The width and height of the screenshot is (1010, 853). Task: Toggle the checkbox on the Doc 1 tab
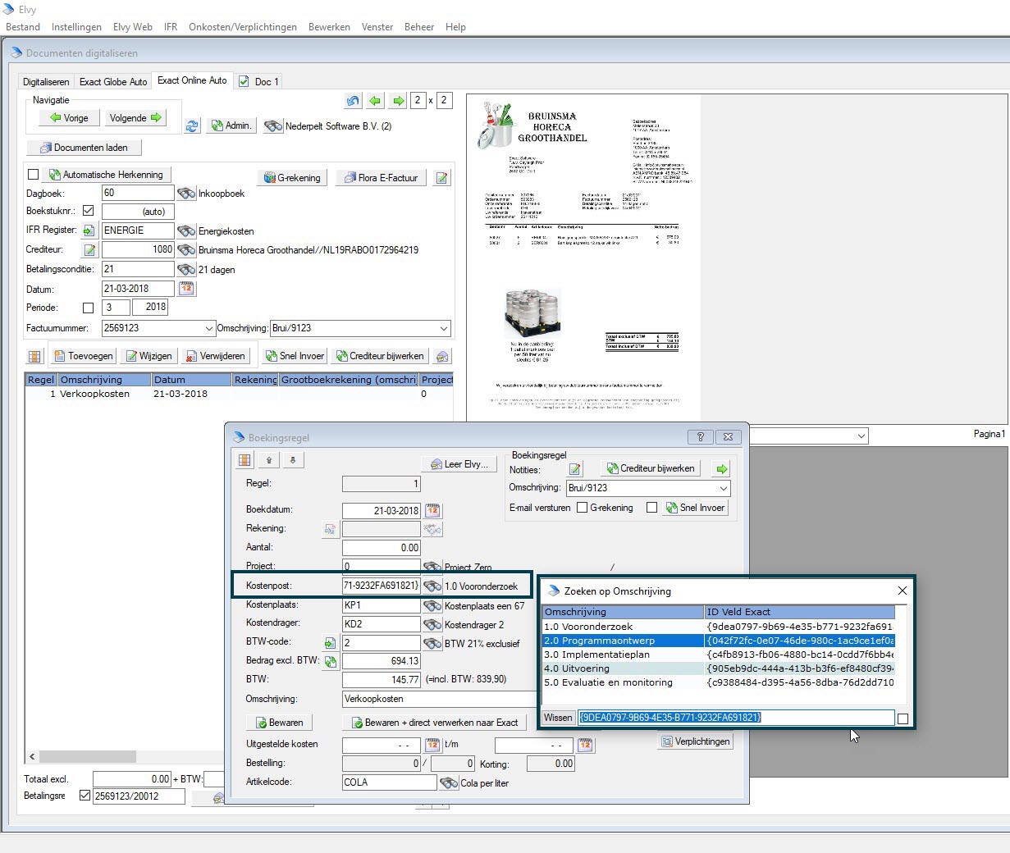click(x=244, y=81)
